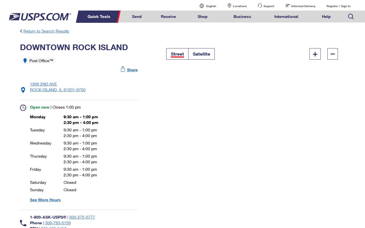Click Support text link
Screen dimensions: 365x228
269,6
